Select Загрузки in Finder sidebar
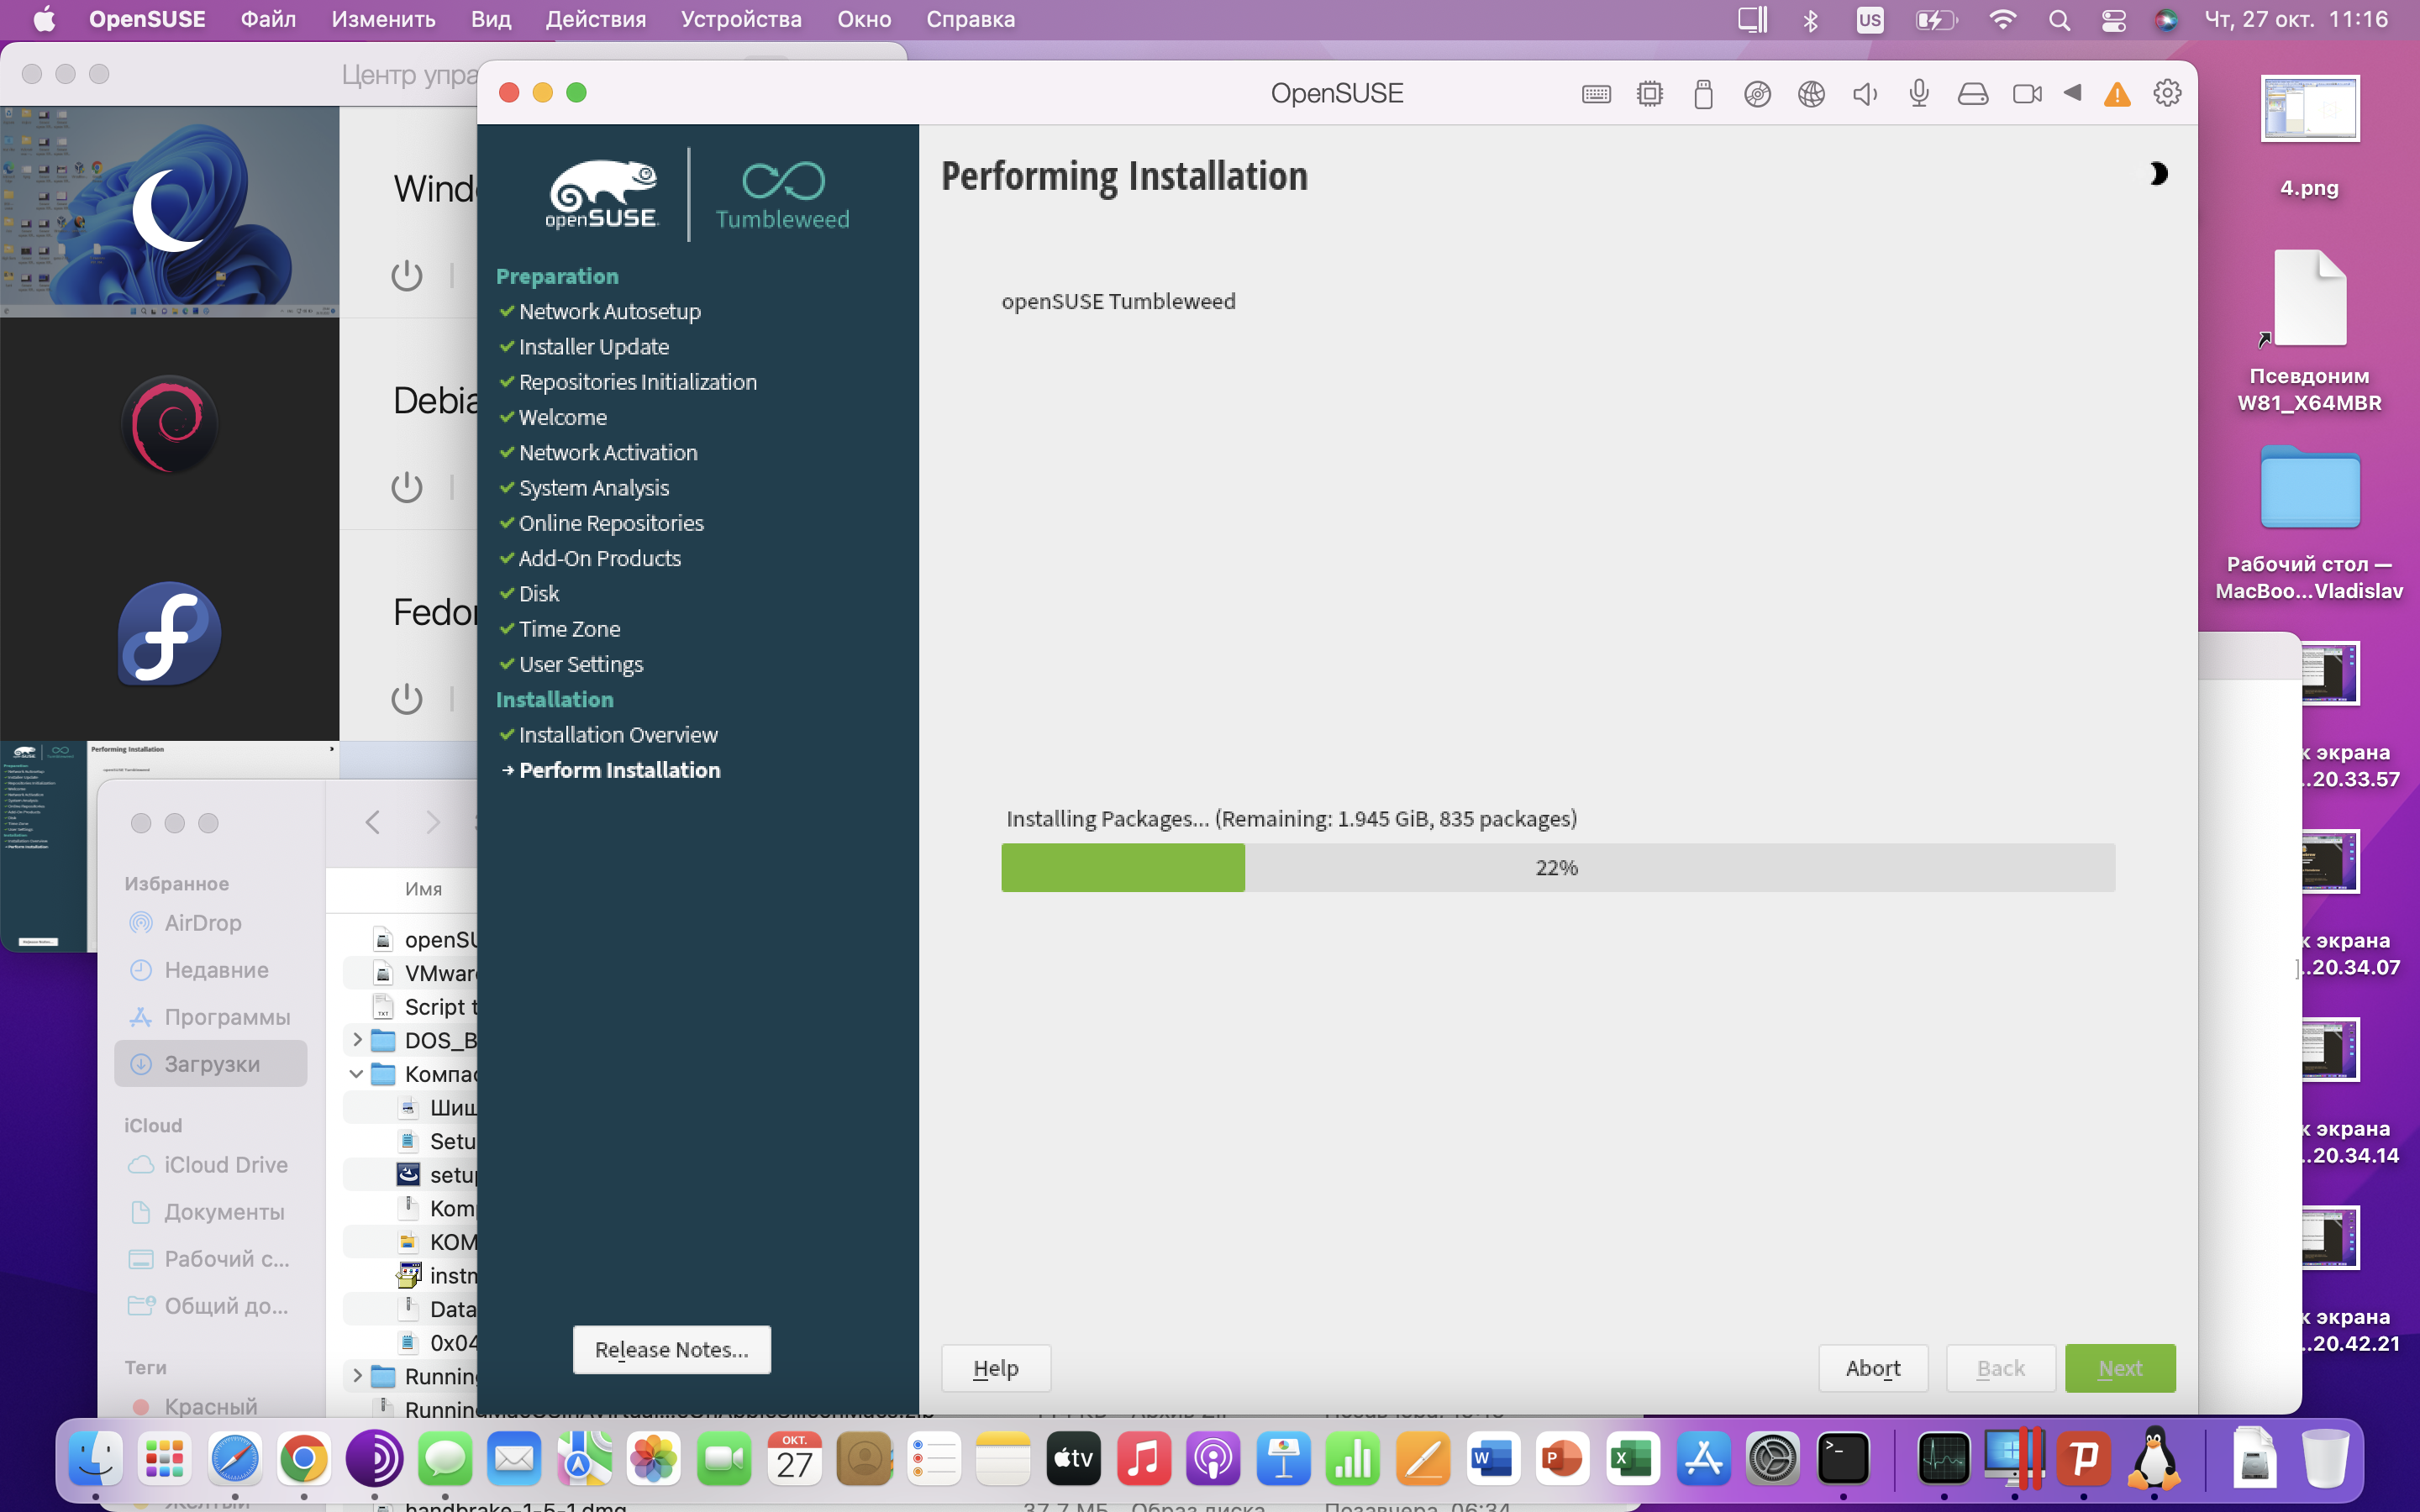Viewport: 2420px width, 1512px height. (x=211, y=1063)
